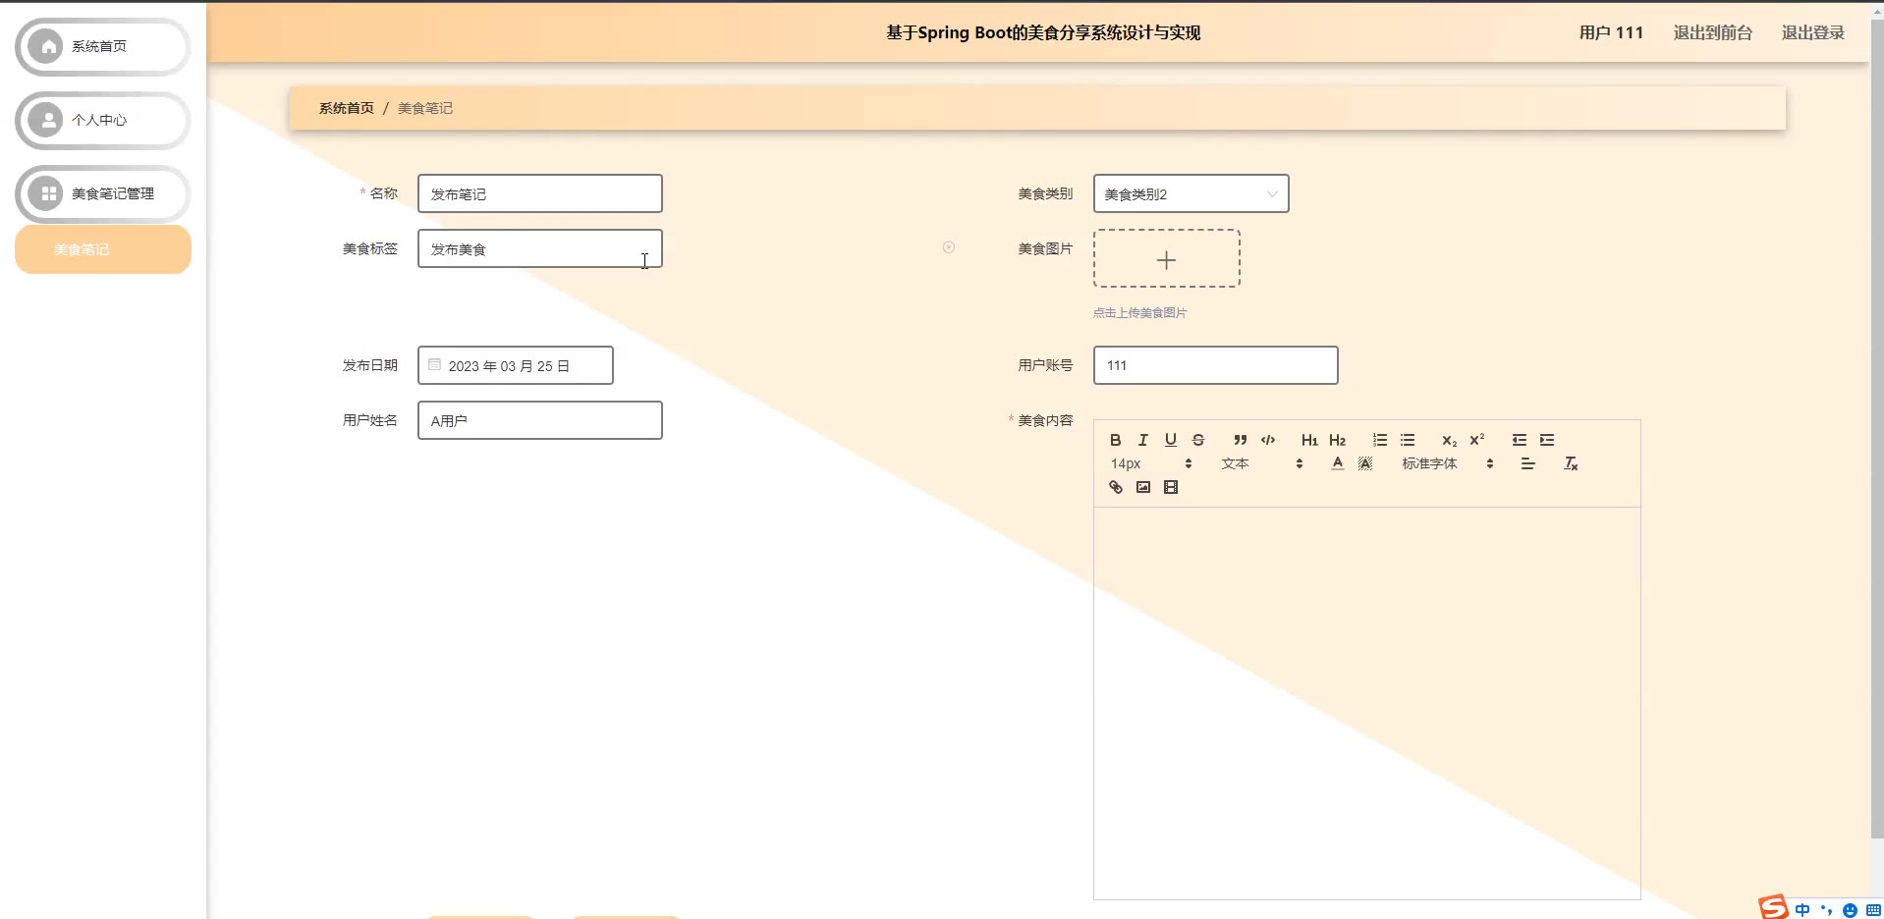1884x919 pixels.
Task: Expand the 美食类别 dropdown
Action: (x=1191, y=193)
